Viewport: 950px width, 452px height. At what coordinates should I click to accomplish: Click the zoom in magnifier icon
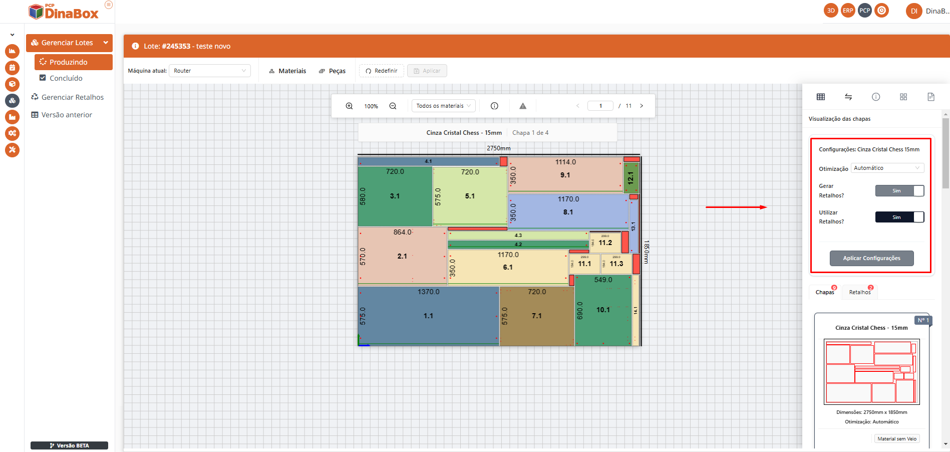click(x=349, y=106)
